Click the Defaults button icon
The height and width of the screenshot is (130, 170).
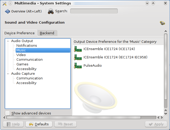click(31, 124)
